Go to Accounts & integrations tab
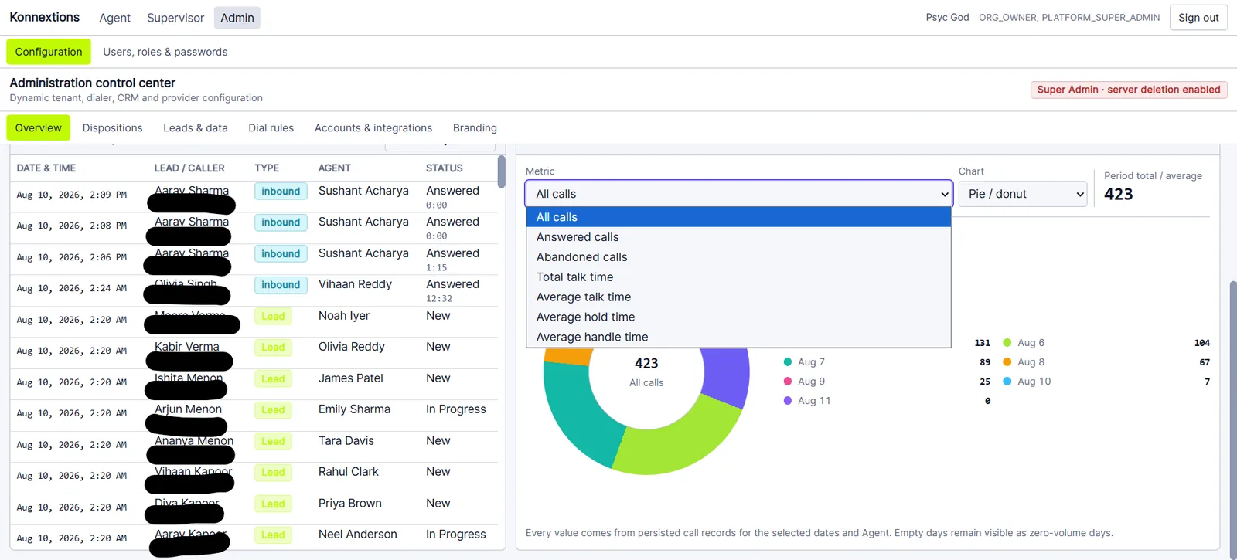Viewport: 1237px width, 560px height. pyautogui.click(x=373, y=127)
